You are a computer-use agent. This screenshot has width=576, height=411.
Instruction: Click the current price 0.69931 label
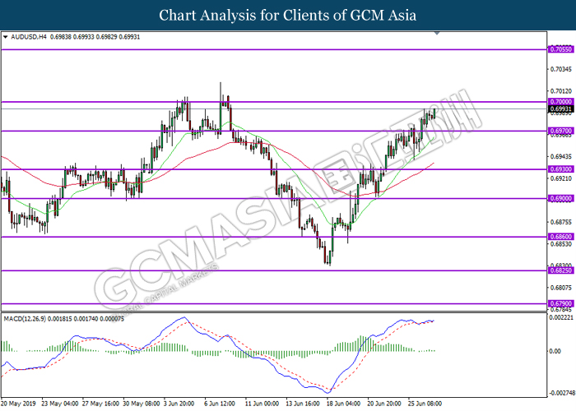[x=560, y=109]
